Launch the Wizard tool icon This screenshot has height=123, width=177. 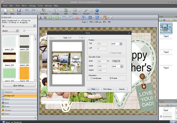pos(86,11)
